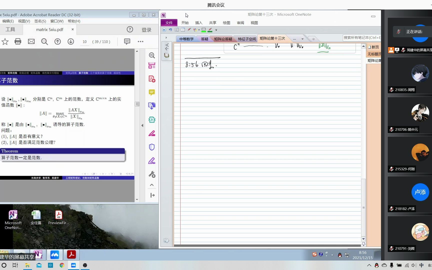This screenshot has width=432, height=270.
Task: Click the OneNote page scrollbar down arrow
Action: click(363, 239)
